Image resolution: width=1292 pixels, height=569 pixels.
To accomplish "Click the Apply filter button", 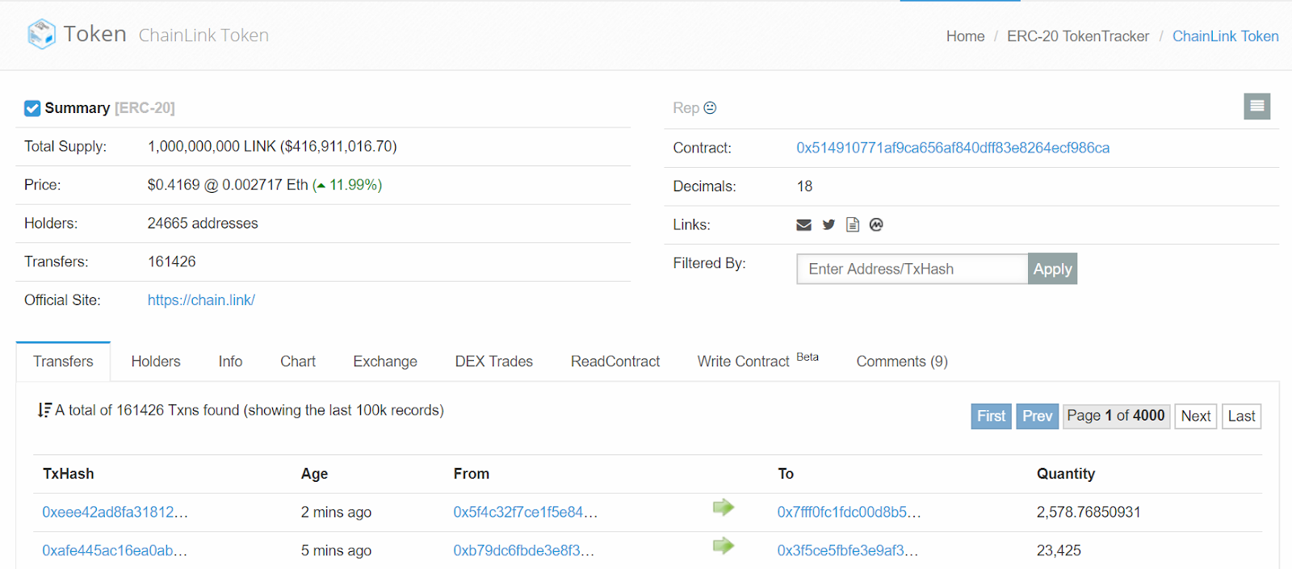I will click(1052, 269).
